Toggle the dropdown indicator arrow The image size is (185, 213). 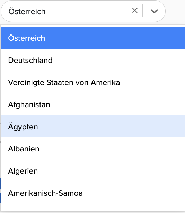point(154,11)
